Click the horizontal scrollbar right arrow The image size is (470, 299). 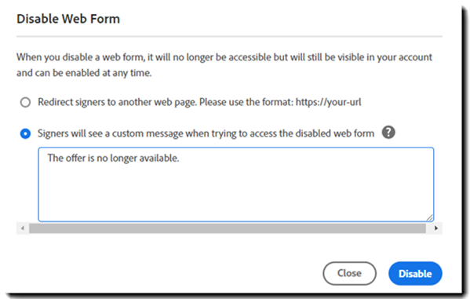point(436,228)
